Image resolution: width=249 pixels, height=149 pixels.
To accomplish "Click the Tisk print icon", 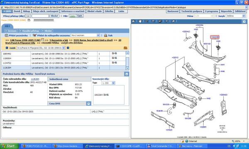I will pyautogui.click(x=105, y=35).
